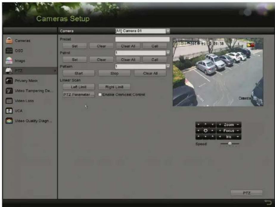This screenshot has height=207, width=275.
Task: Click the Cameras briefcase icon in sidebar
Action: point(9,41)
